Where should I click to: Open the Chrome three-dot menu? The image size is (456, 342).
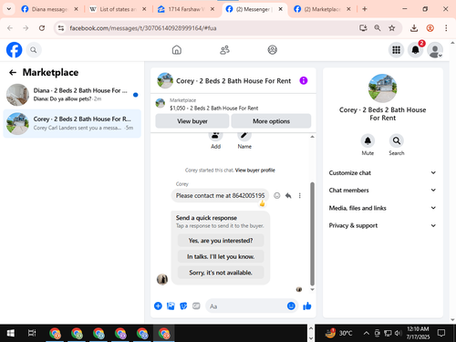(446, 28)
